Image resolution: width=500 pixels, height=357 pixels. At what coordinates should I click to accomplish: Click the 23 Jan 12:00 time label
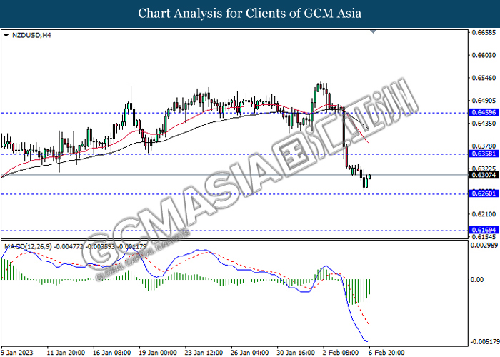pyautogui.click(x=204, y=353)
